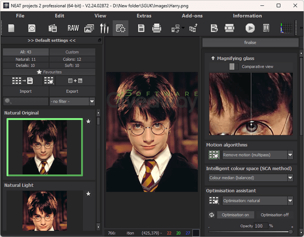304x237 pixels.
Task: Click the combine presets plus icon
Action: pos(75,81)
